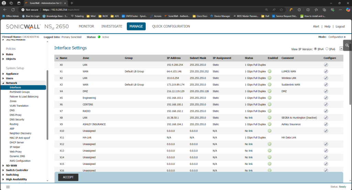The width and height of the screenshot is (352, 190).
Task: Select the IPv4 radio button
Action: click(x=316, y=49)
